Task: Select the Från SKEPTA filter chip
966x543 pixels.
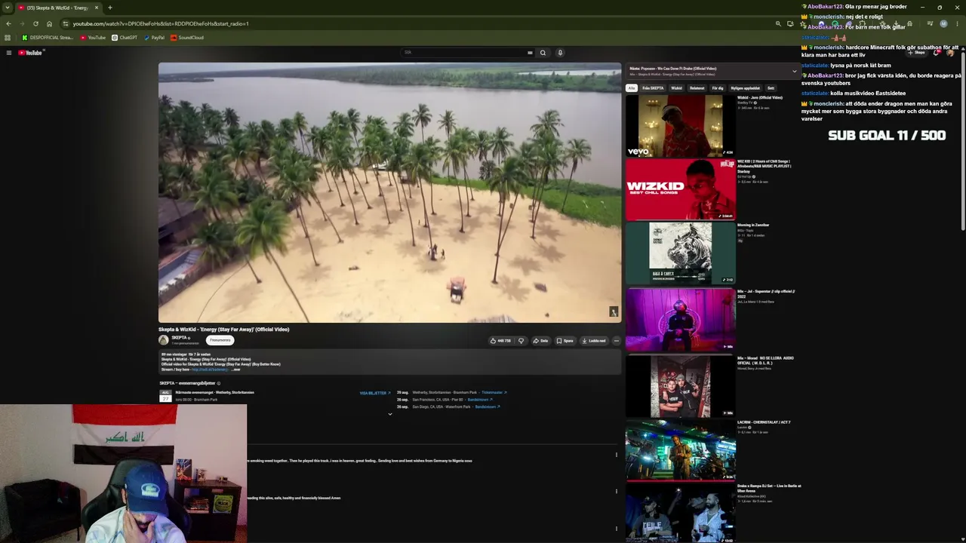Action: [653, 88]
